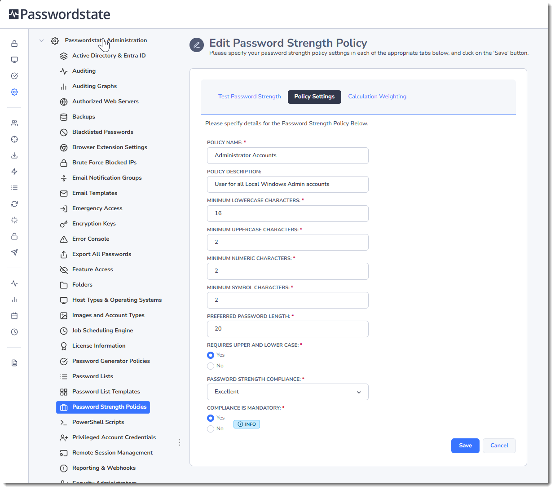The image size is (555, 490).
Task: Open Email Notification Groups
Action: (x=107, y=178)
